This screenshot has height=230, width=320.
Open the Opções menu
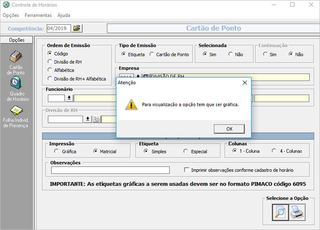(x=11, y=15)
